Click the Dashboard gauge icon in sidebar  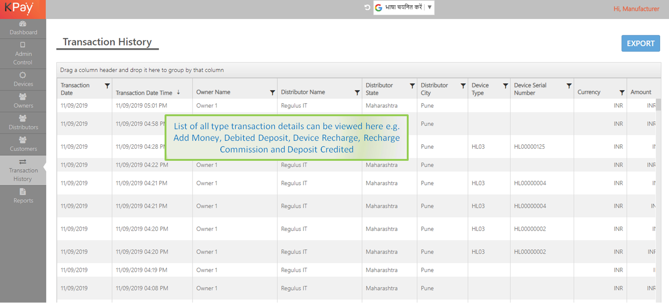coord(23,24)
